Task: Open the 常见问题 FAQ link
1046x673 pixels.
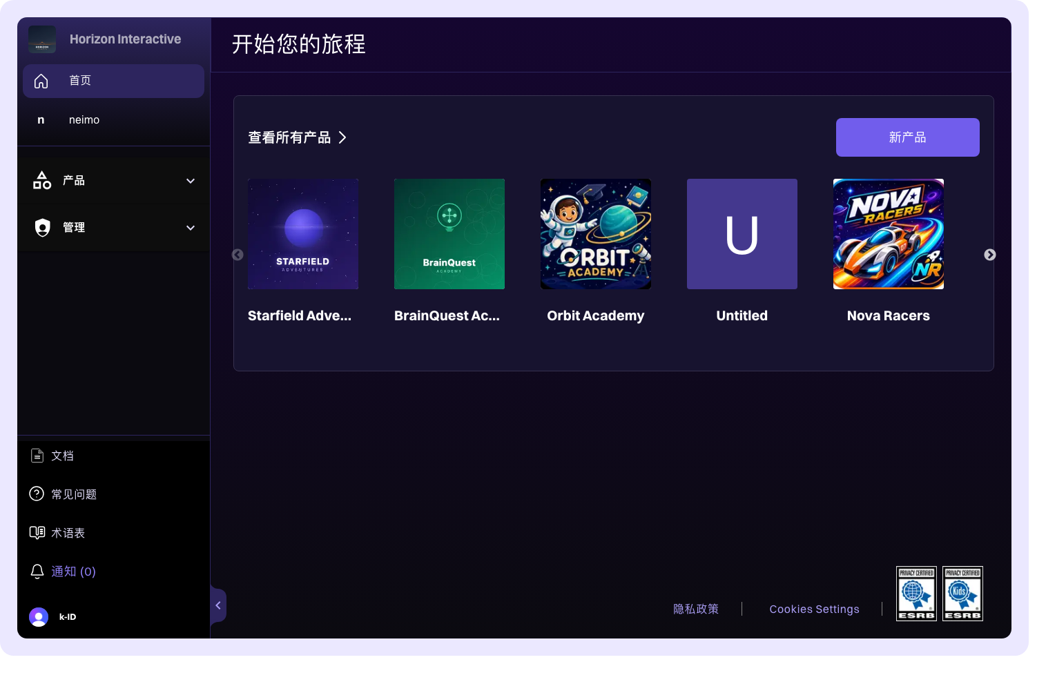Action: coord(63,494)
